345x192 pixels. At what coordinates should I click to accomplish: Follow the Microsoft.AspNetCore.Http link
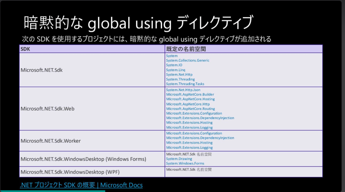coord(188,104)
